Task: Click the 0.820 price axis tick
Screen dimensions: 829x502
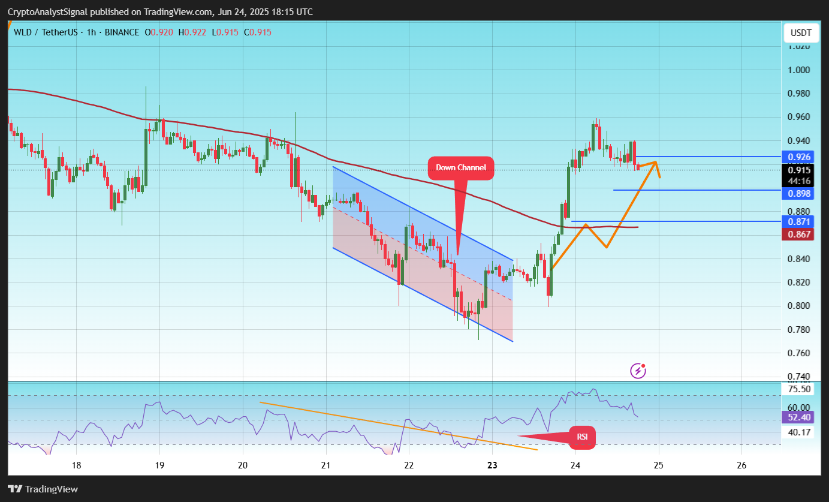Action: pyautogui.click(x=800, y=282)
